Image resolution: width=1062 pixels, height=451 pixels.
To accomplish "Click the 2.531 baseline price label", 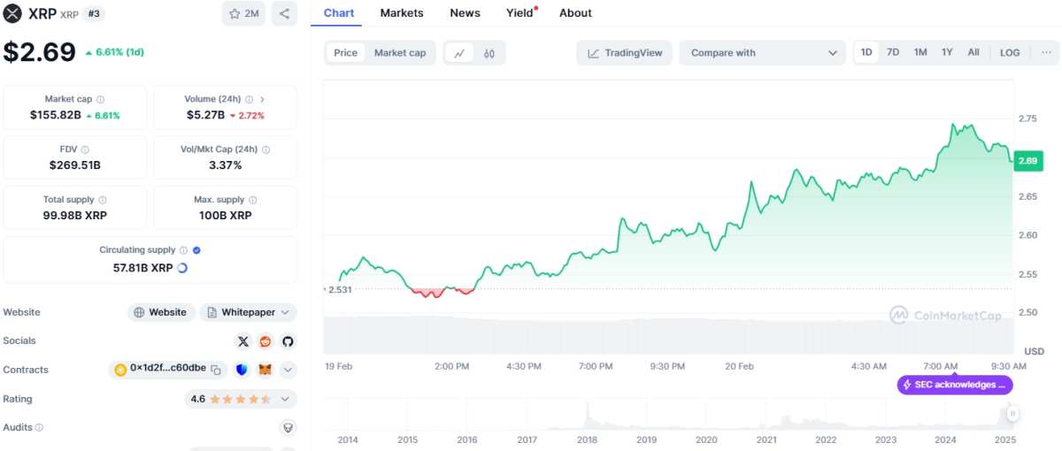I will [341, 289].
